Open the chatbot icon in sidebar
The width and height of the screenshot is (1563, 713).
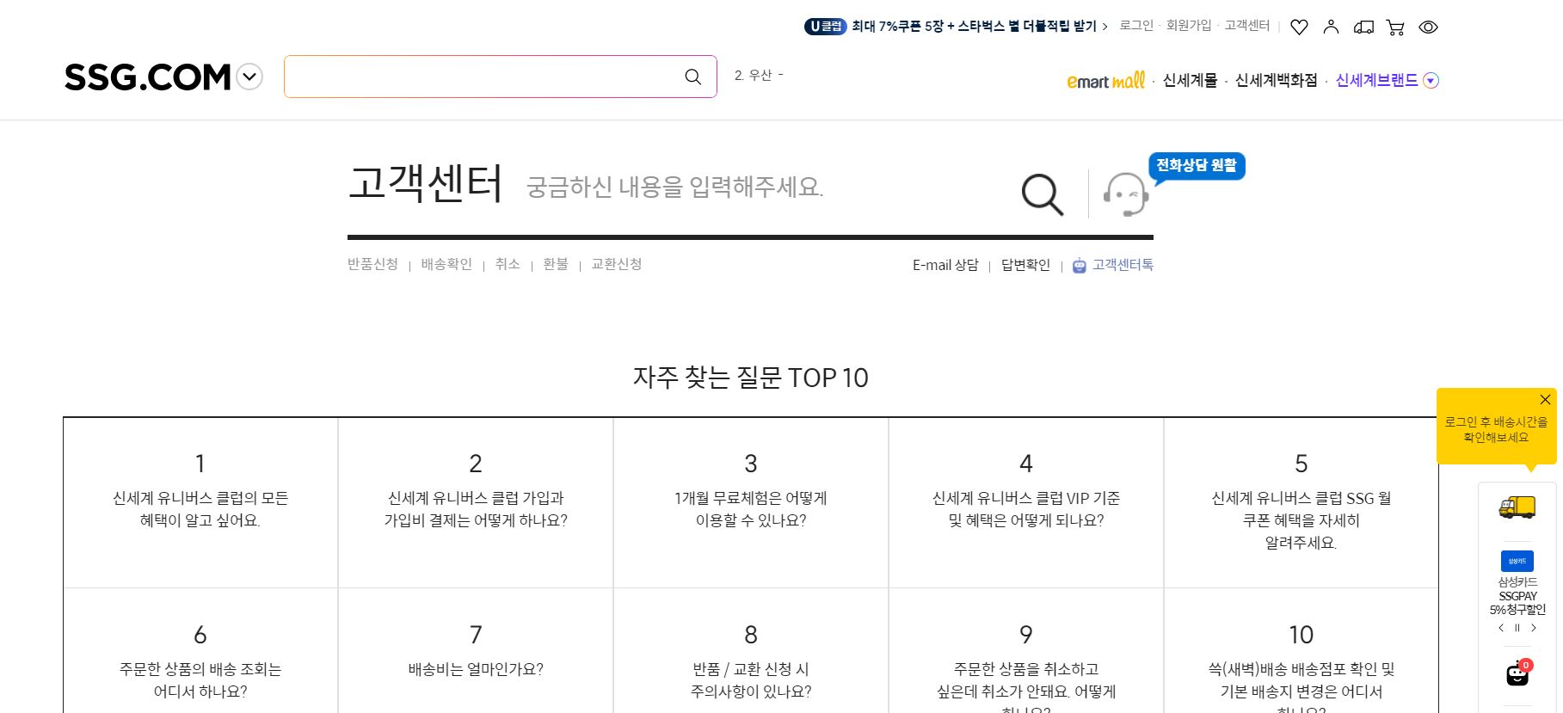click(x=1518, y=673)
